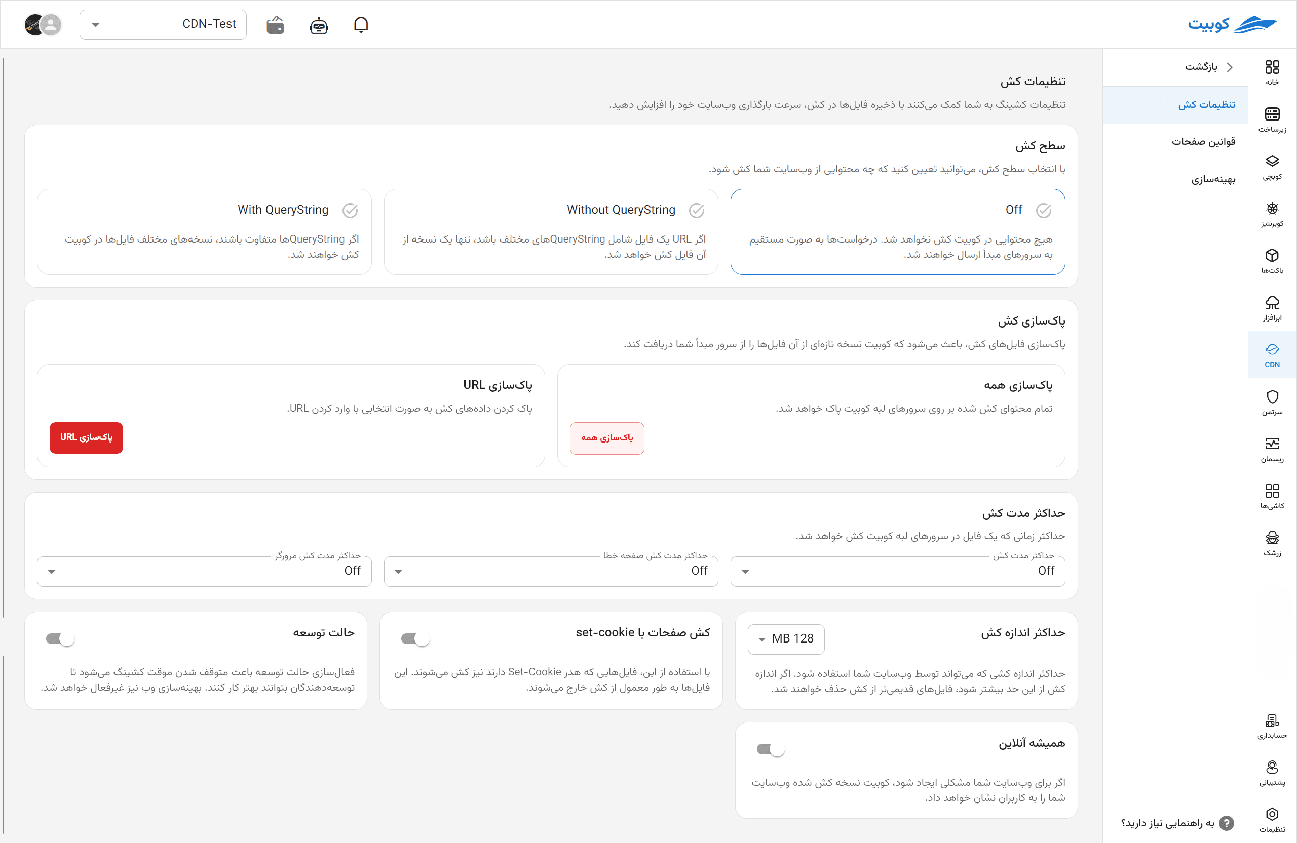1297x843 pixels.
Task: Open the CDN-Test project dropdown
Action: click(163, 24)
